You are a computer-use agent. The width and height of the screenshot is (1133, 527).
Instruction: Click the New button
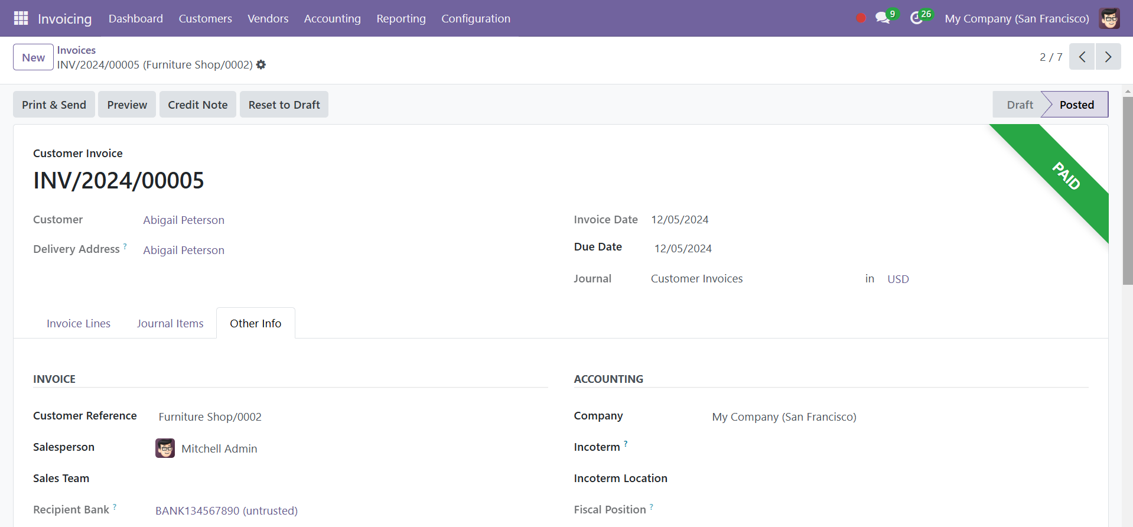point(34,57)
